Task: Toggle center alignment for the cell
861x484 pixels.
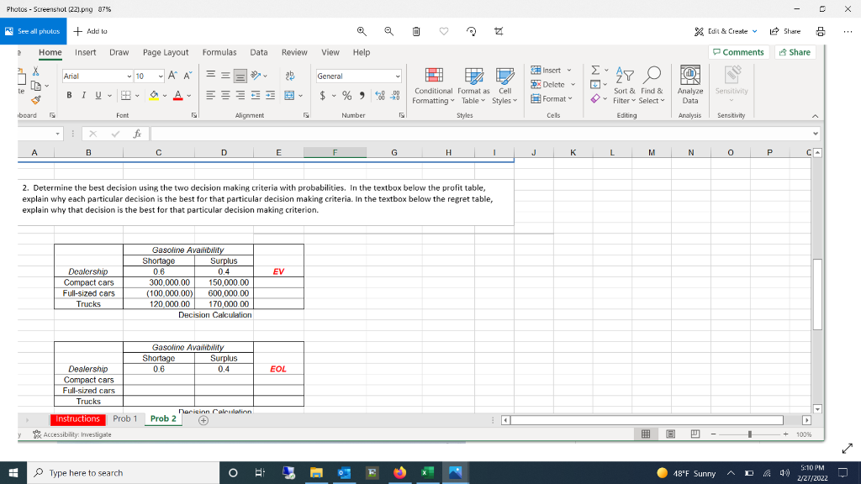Action: 224,95
